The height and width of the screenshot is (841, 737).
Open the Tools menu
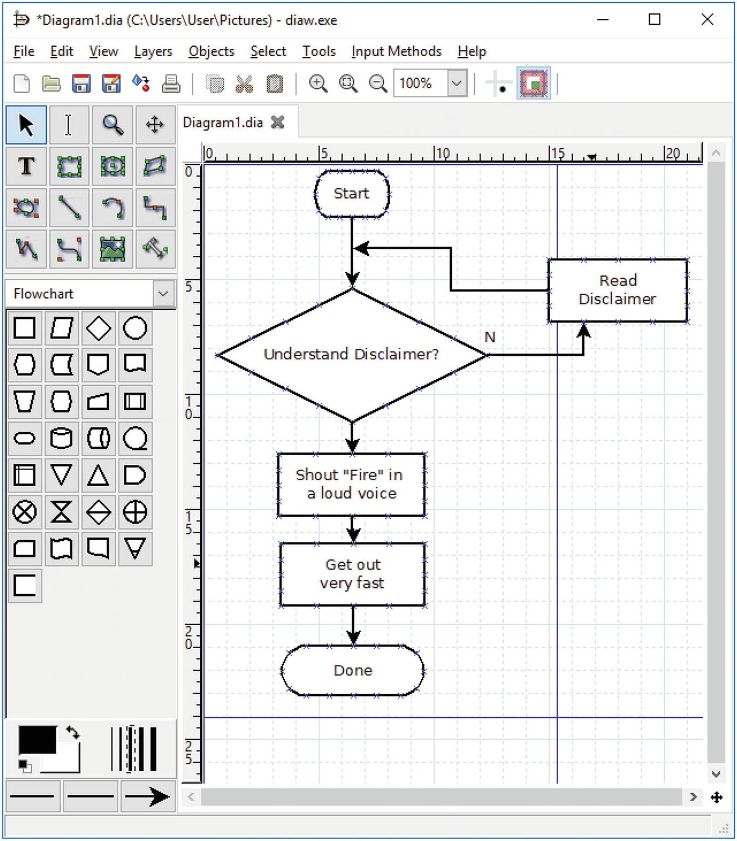[319, 51]
